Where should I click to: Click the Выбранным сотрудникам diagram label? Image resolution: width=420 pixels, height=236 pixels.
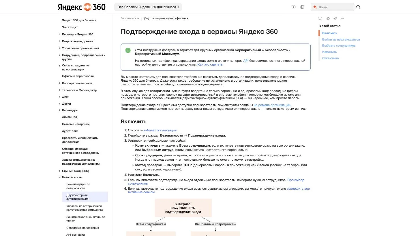pos(215,224)
